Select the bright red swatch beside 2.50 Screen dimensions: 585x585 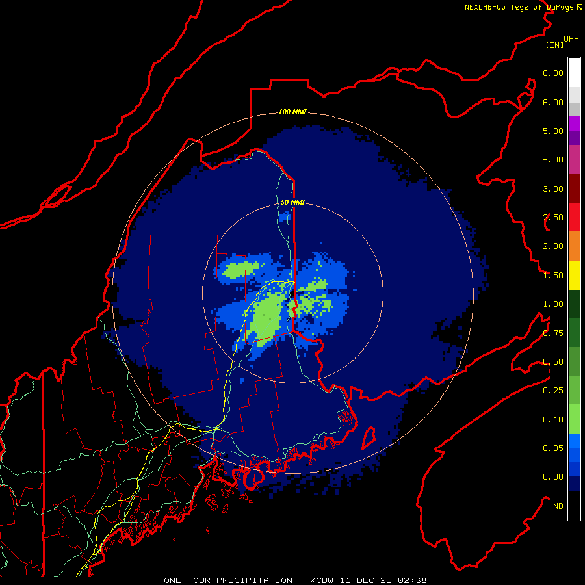(x=574, y=217)
